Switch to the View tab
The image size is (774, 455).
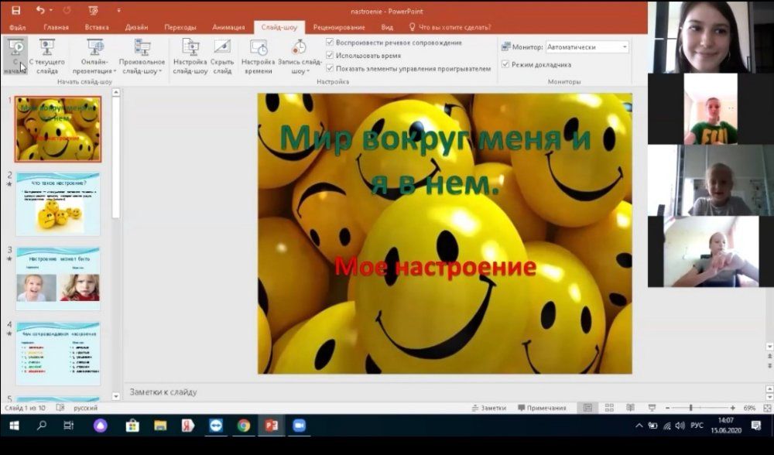(387, 27)
